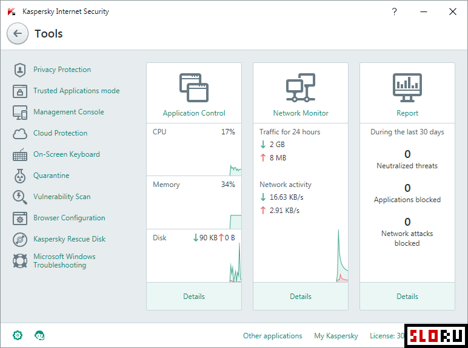Click the Cloud Protection cloud icon
This screenshot has width=468, height=348.
click(19, 134)
